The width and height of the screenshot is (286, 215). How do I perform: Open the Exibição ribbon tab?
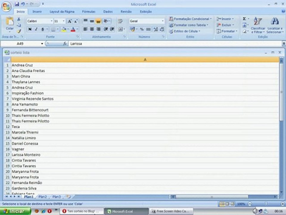[146, 12]
